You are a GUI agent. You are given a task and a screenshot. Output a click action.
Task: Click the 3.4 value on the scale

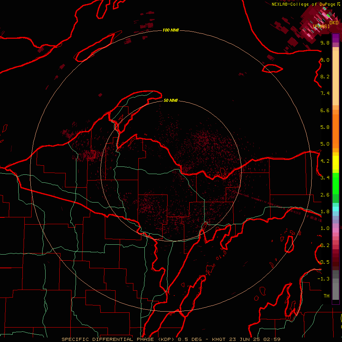pos(325,178)
